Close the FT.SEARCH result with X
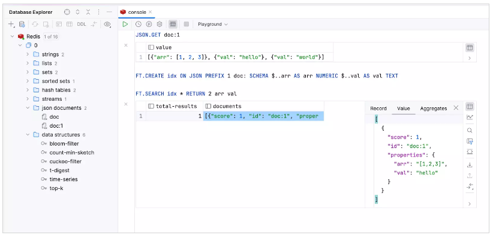Viewport: 493px width, 235px height. (126, 104)
